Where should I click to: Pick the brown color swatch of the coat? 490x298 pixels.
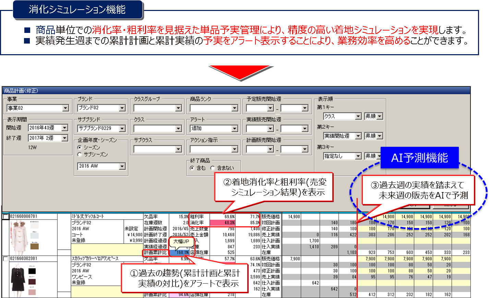click(35, 246)
